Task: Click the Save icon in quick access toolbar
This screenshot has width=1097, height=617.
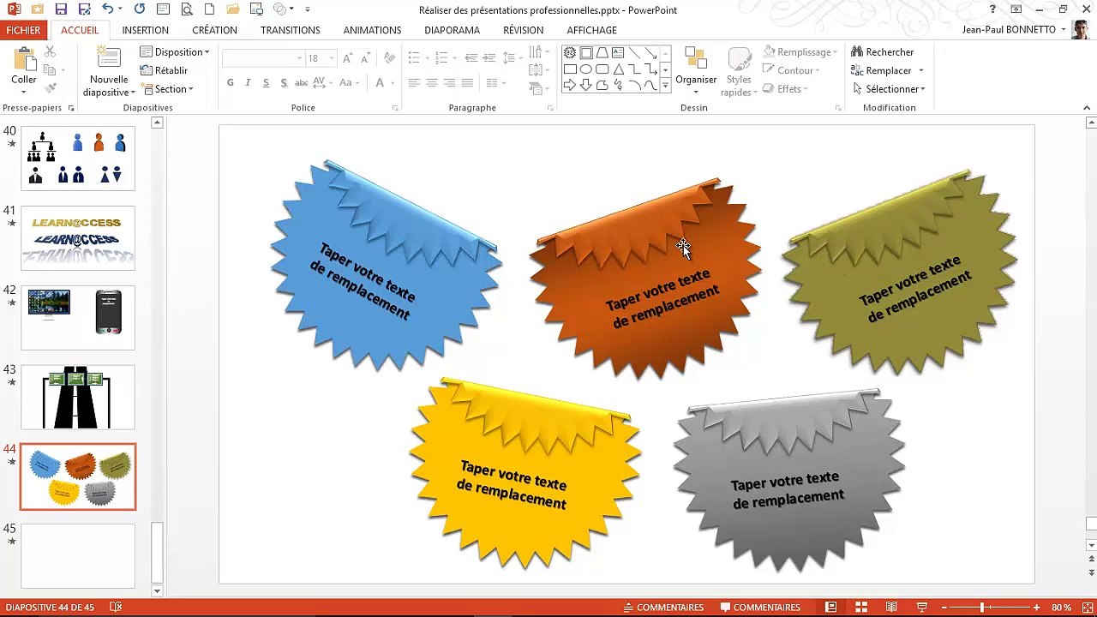Action: point(61,9)
